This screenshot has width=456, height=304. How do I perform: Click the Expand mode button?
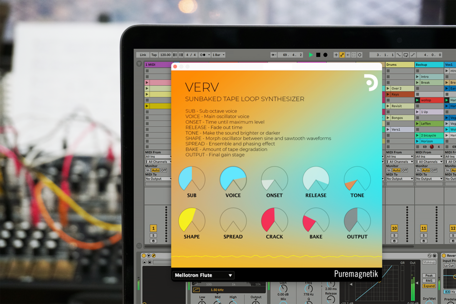click(x=429, y=286)
